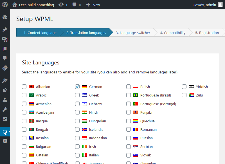Open Pages sidebar icon
Screen dimensions: 225x164
click(x=5, y=49)
